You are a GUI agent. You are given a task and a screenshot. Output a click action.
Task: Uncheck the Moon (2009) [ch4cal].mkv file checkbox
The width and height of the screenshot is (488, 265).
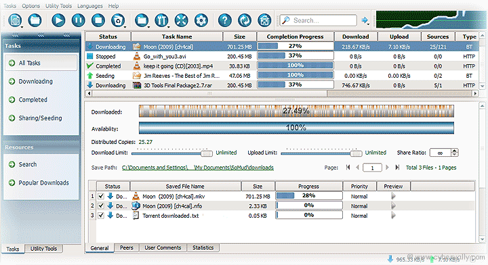pyautogui.click(x=101, y=196)
